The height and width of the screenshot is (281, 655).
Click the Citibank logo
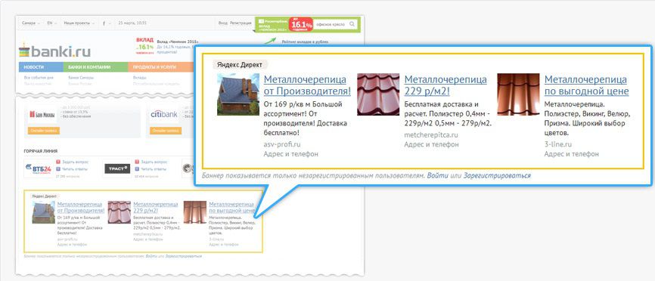(x=163, y=114)
